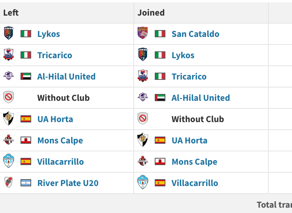The image size is (292, 213).
Task: Click the Without Club icon in Joined column
Action: [x=143, y=119]
